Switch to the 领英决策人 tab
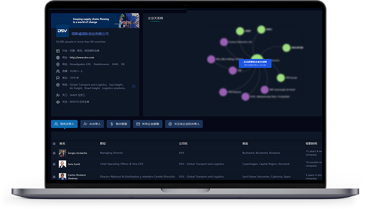365x209 pixels. click(x=64, y=124)
